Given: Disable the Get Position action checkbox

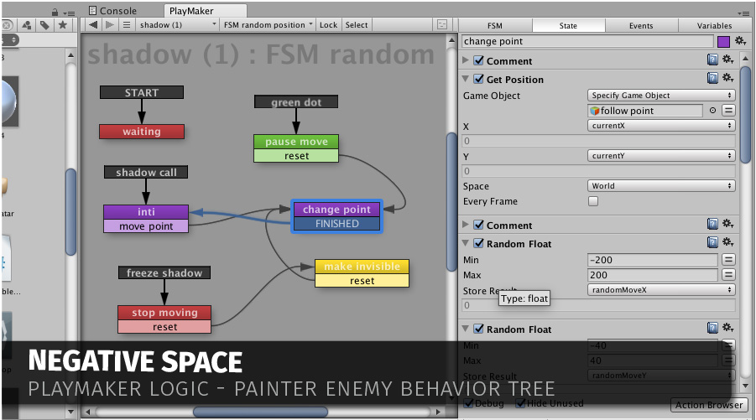Looking at the screenshot, I should [478, 80].
